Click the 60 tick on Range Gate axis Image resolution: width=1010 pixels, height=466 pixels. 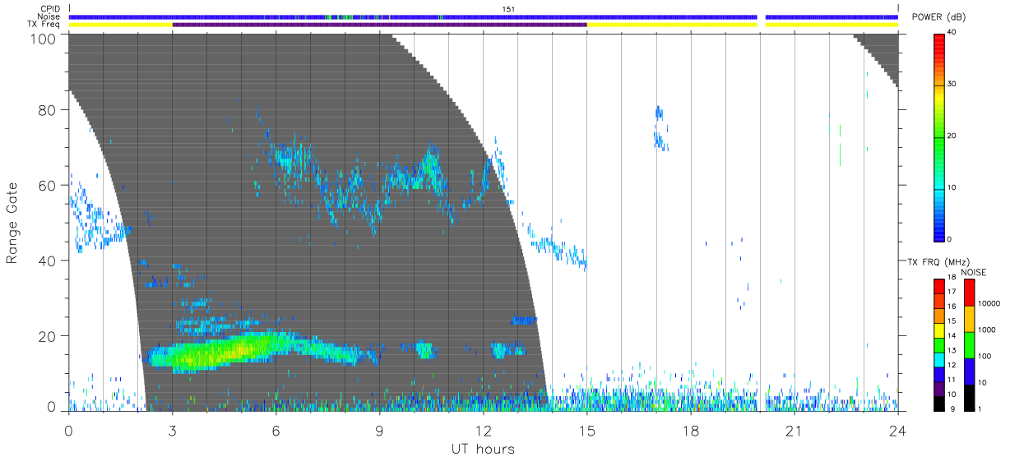tap(49, 186)
